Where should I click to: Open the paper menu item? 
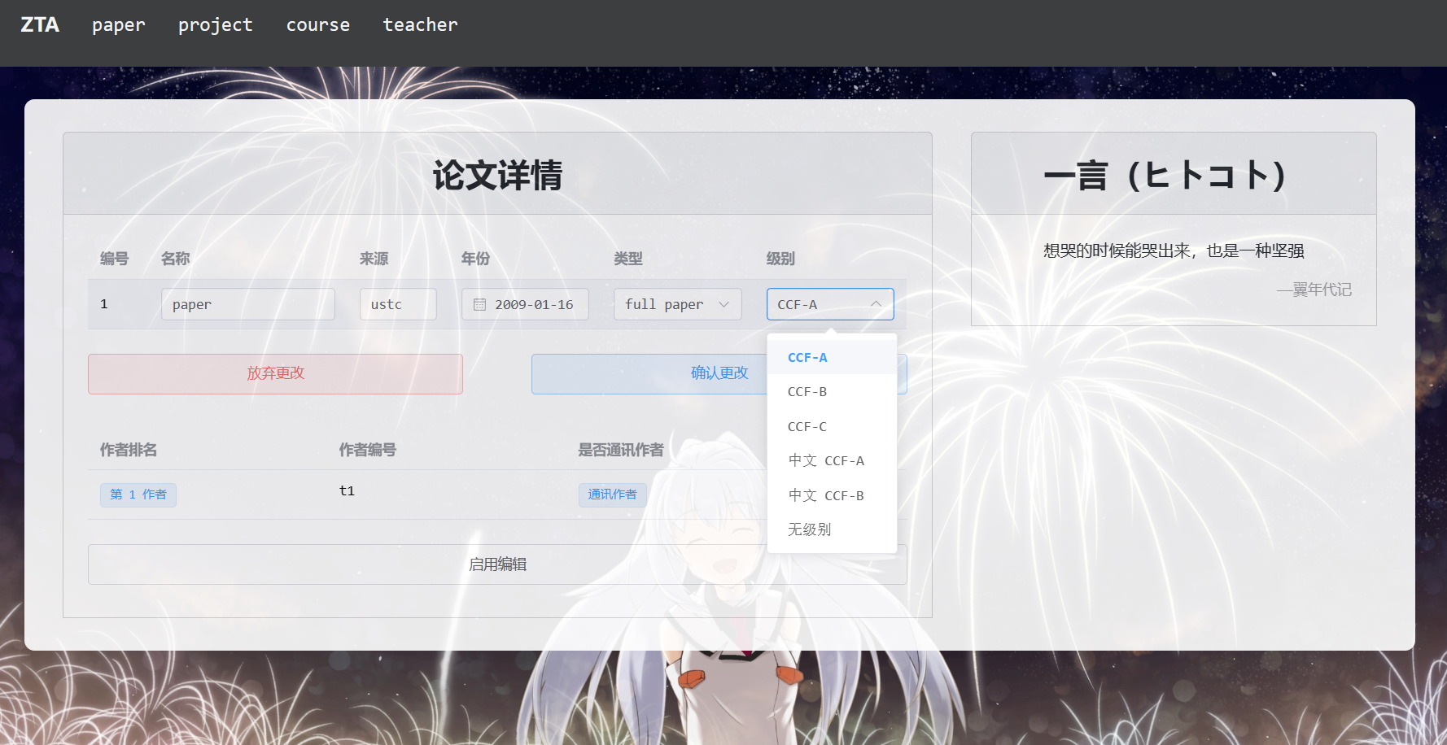click(x=119, y=25)
